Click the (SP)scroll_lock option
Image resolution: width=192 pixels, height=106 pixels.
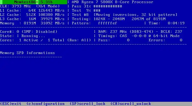(x=87, y=104)
